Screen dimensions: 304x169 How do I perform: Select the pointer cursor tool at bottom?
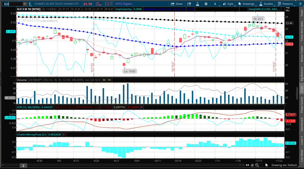(x=267, y=165)
